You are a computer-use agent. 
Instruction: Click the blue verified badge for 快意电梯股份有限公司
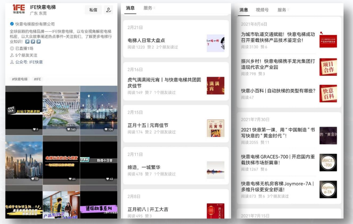pyautogui.click(x=12, y=24)
